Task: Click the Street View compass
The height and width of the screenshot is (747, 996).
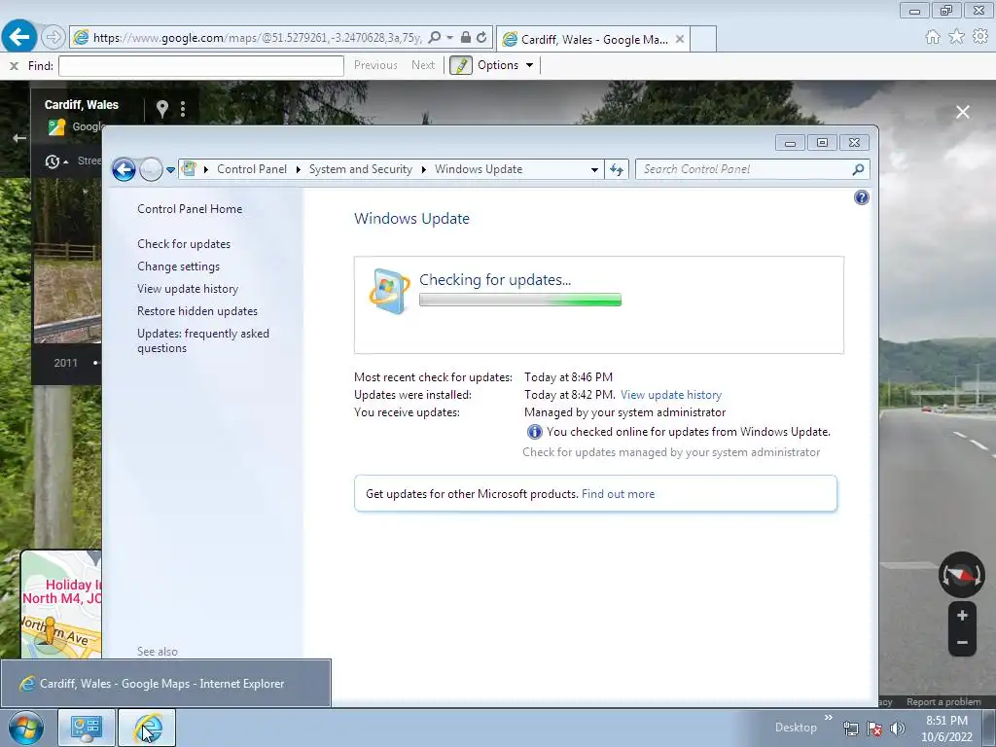Action: click(x=962, y=575)
